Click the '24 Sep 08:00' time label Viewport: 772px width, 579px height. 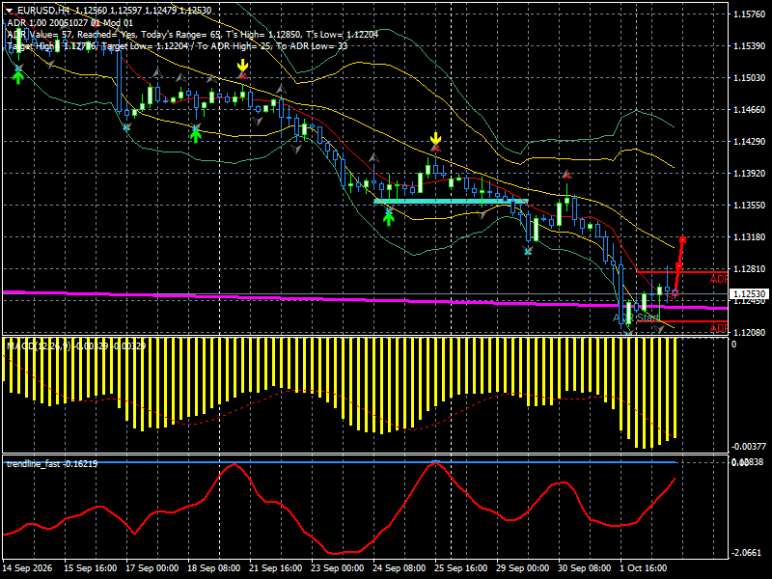pos(400,568)
